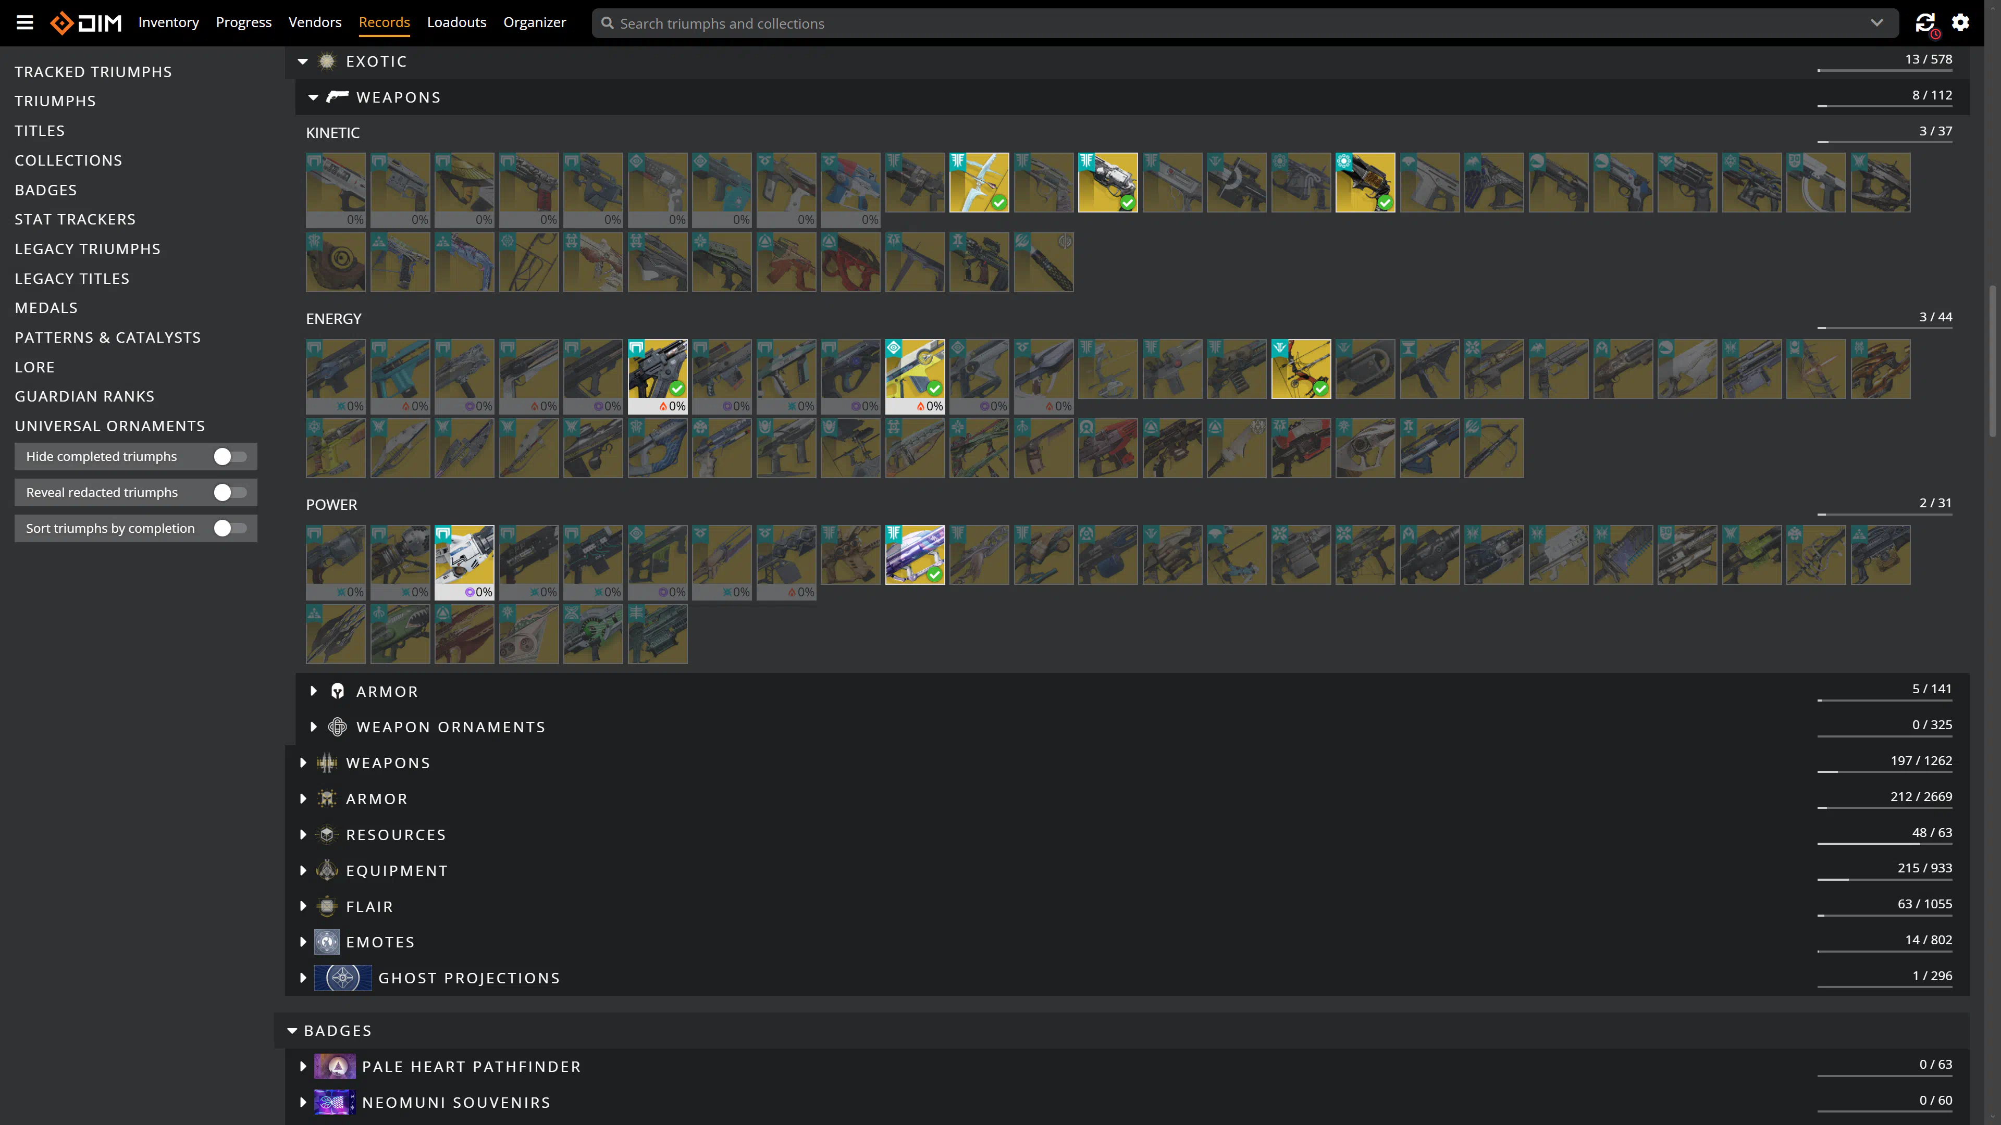Click the Armor helmet icon under Exotic
Screen dimensions: 2001x1125
pos(337,691)
